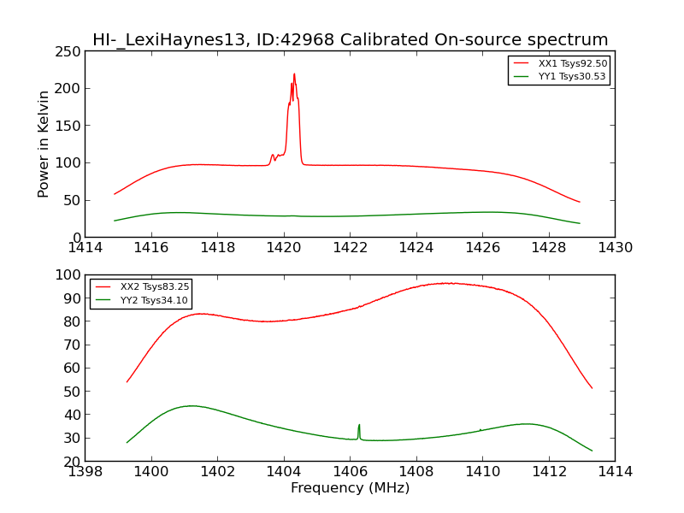This screenshot has height=513, width=684.
Task: Click the small red bump left of main peak
Action: click(x=273, y=156)
